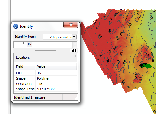Click the dialog resize grip corner
This screenshot has width=156, height=114.
(x=76, y=99)
